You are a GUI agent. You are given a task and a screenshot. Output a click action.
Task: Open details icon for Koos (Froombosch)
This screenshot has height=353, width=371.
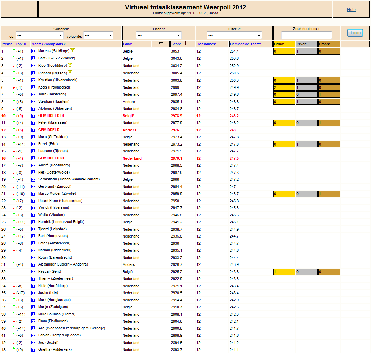[33, 87]
